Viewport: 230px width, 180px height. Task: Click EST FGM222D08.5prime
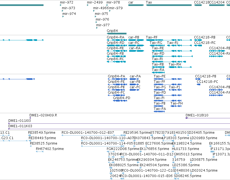(111, 152)
